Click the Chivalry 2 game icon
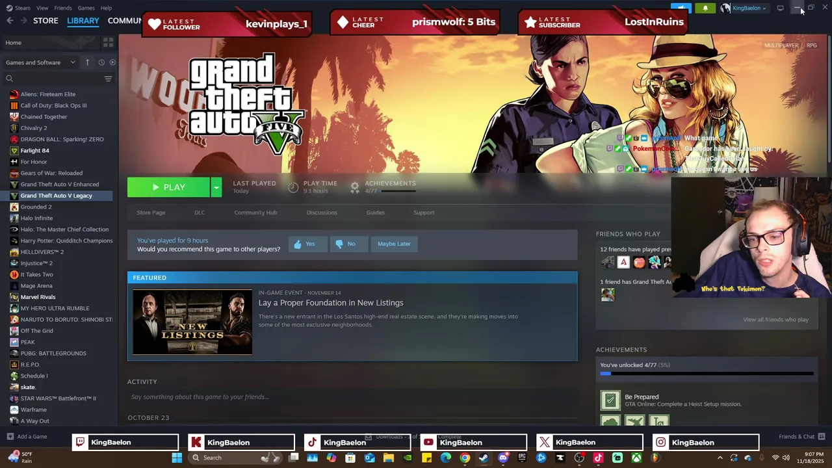Viewport: 832px width, 468px height. pyautogui.click(x=14, y=128)
